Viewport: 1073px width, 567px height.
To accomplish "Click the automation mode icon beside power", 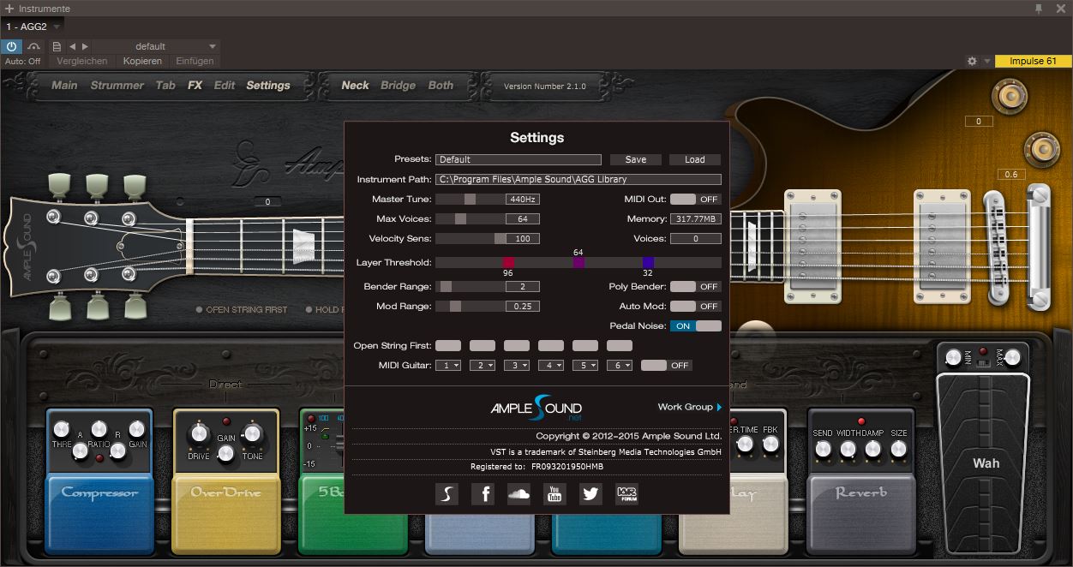I will [34, 46].
